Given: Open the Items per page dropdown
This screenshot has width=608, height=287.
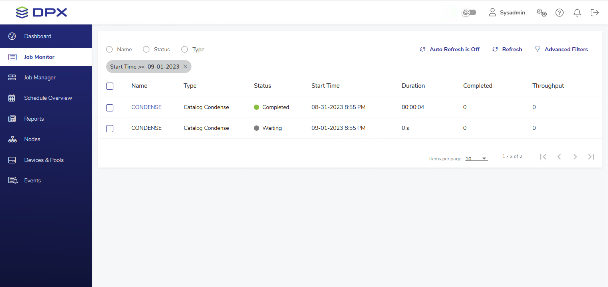Looking at the screenshot, I should pyautogui.click(x=476, y=158).
